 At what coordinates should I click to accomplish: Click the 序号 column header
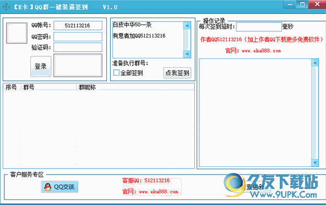[12, 87]
